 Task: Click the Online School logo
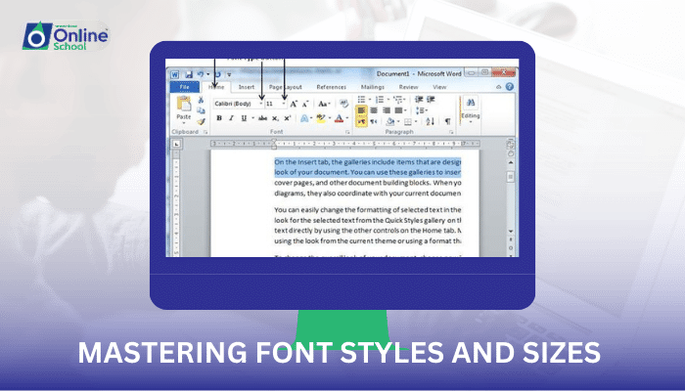point(66,36)
